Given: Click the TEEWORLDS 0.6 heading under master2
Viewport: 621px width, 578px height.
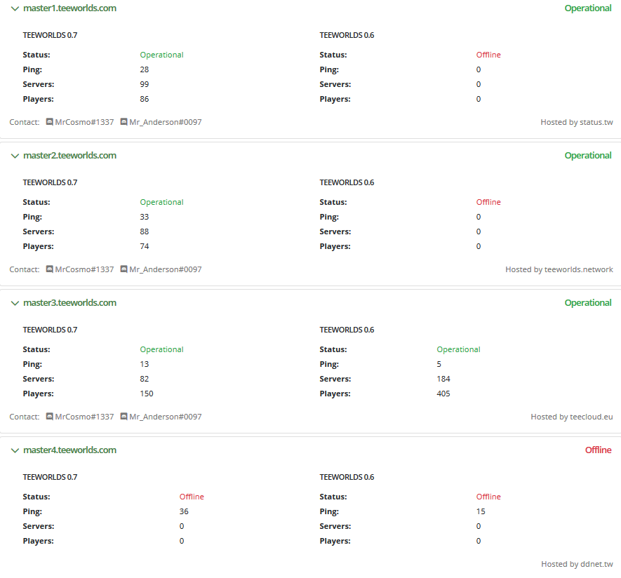Looking at the screenshot, I should 347,182.
